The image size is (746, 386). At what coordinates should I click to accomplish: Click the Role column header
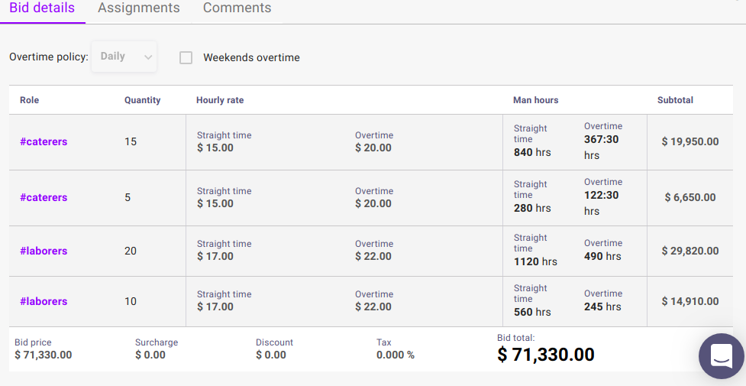pyautogui.click(x=29, y=100)
